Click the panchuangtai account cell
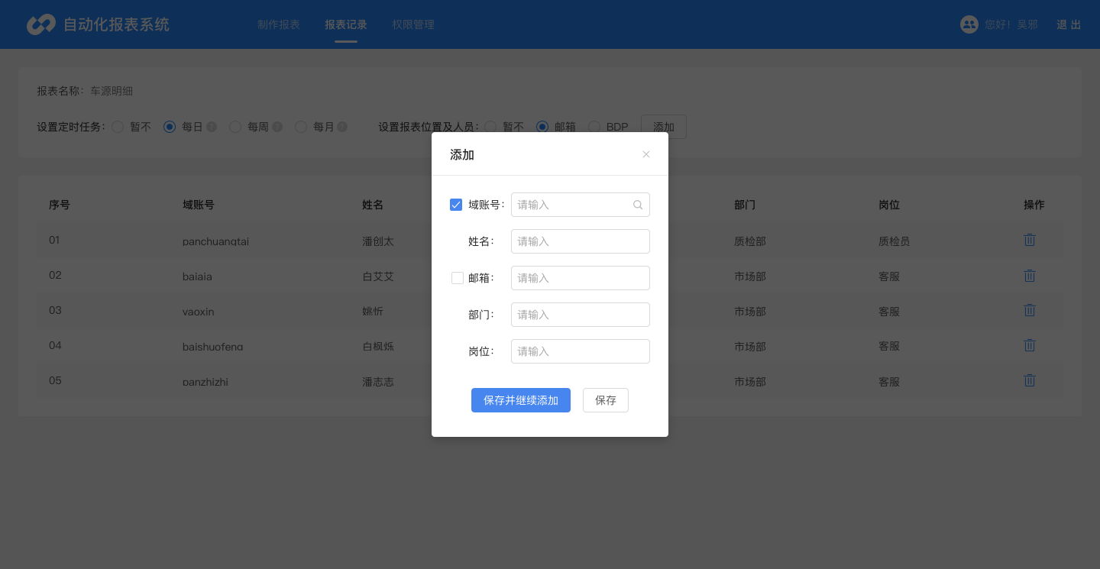 coord(216,241)
